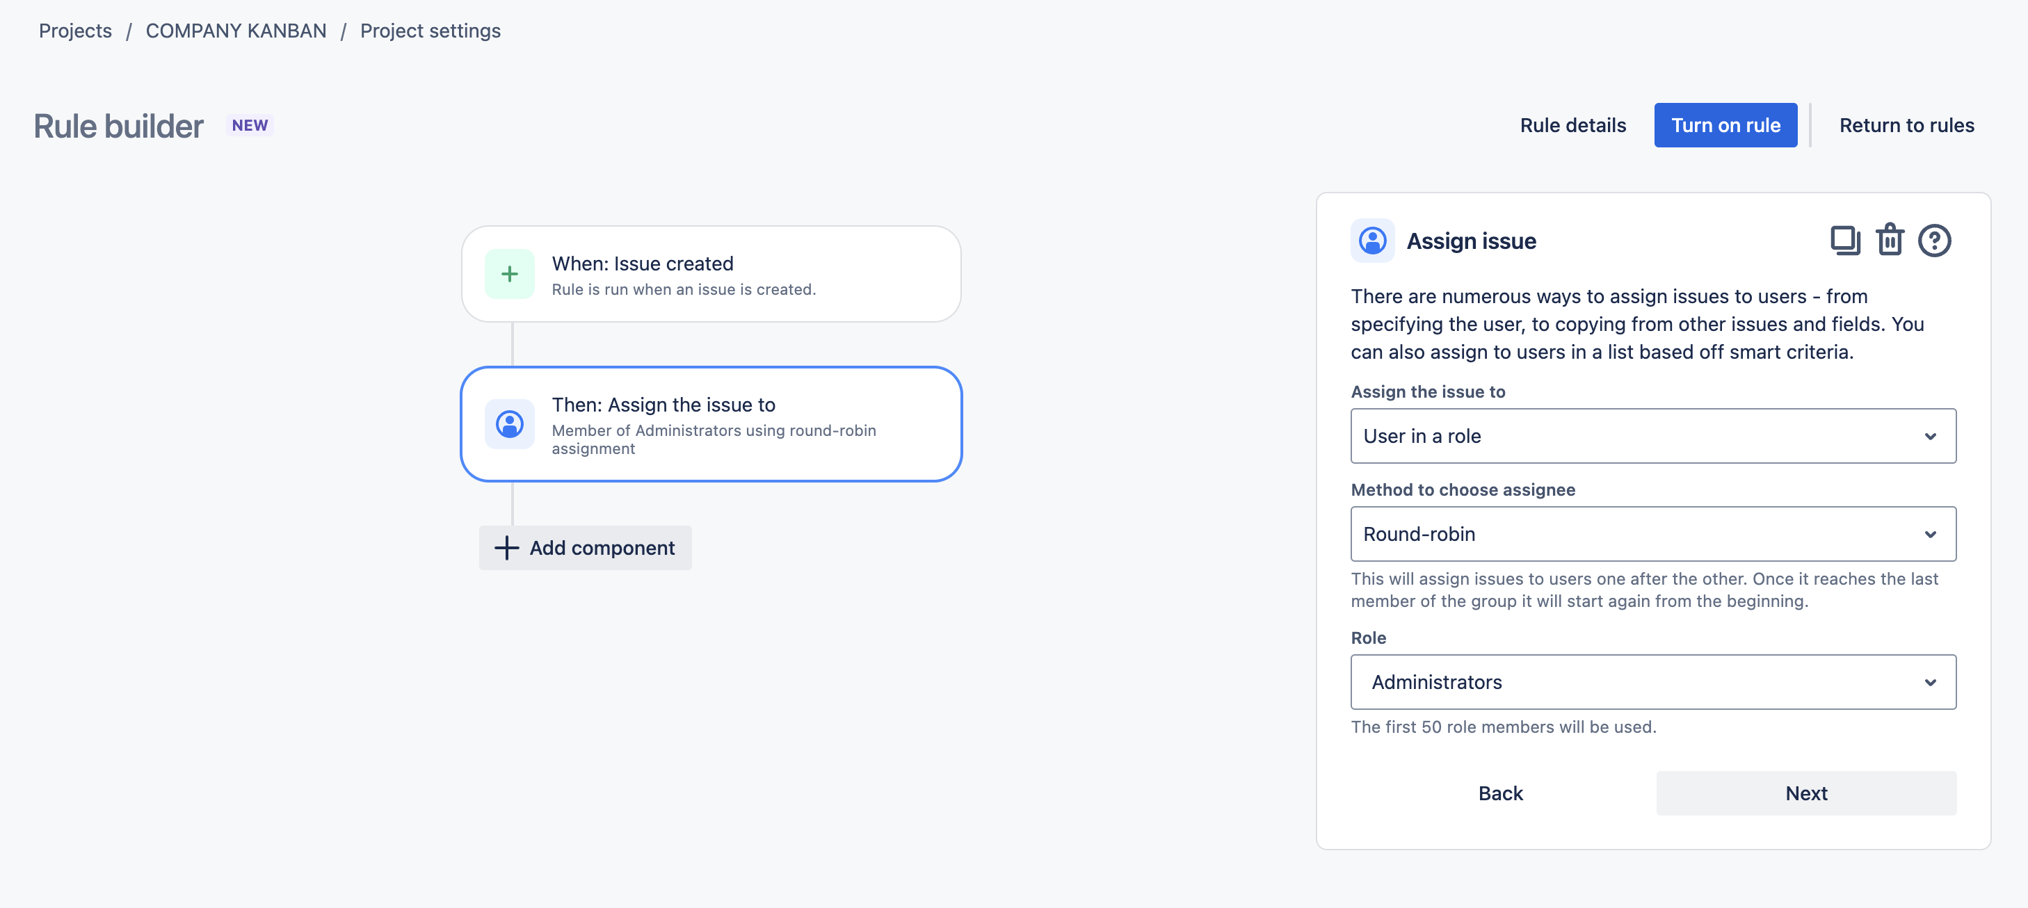Click user avatar icon on Then card
The height and width of the screenshot is (908, 2028).
click(x=509, y=424)
